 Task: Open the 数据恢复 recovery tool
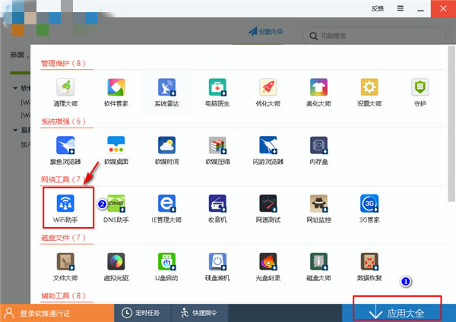click(x=369, y=267)
